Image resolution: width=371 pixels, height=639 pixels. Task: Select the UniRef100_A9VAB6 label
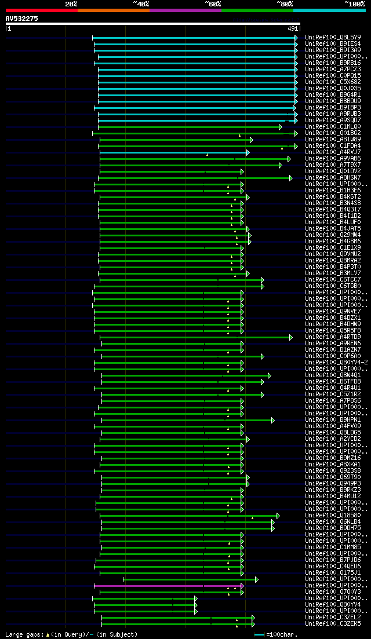(333, 159)
